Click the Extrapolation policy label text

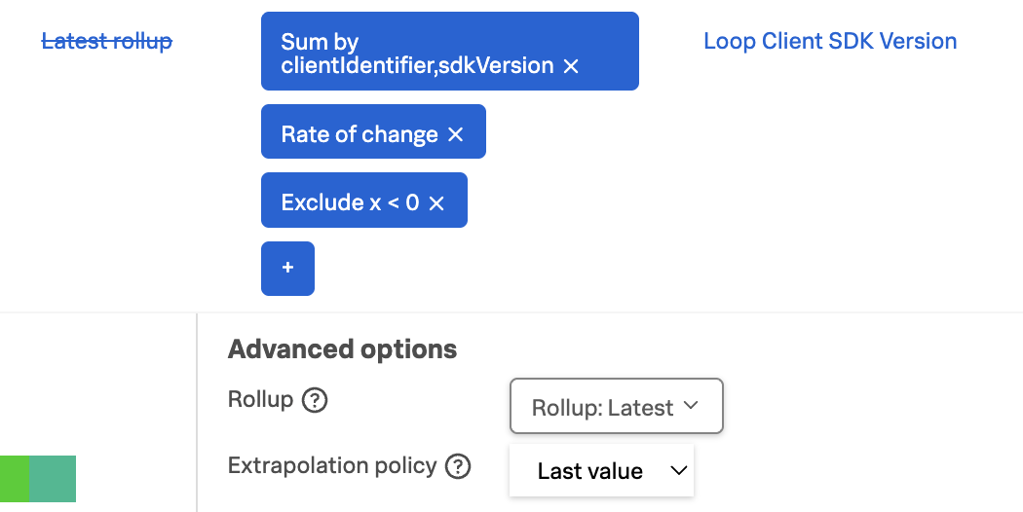pos(332,465)
